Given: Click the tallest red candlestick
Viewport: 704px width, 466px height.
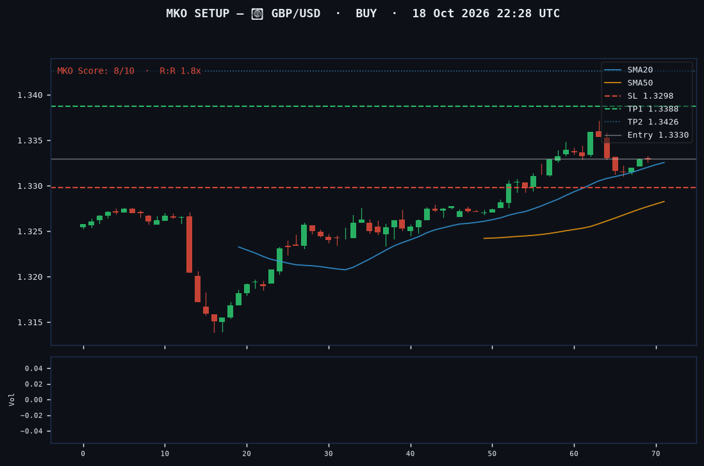Looking at the screenshot, I should tap(190, 245).
